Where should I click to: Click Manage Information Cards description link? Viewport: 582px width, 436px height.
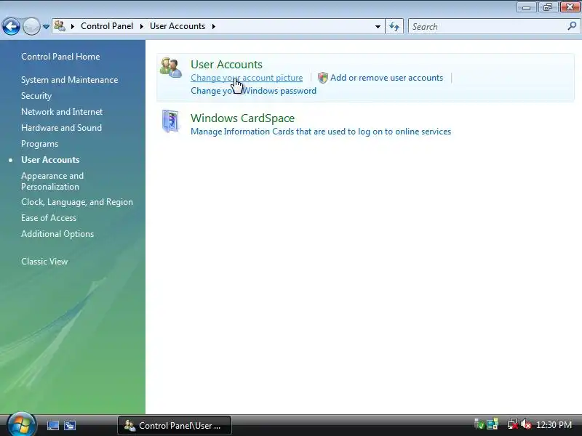click(321, 132)
